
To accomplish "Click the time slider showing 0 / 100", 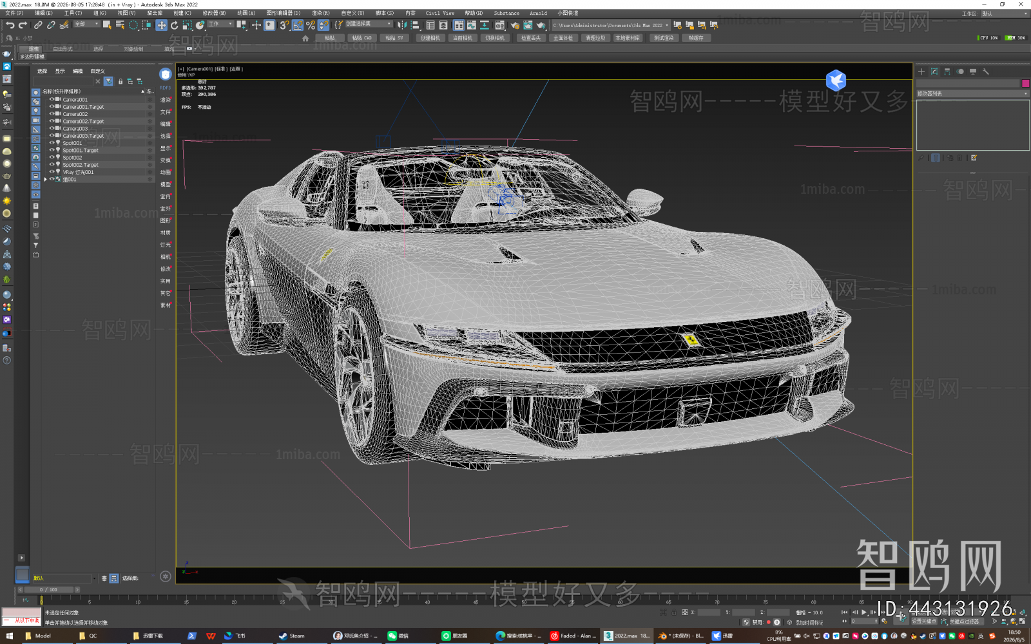I will click(x=48, y=590).
